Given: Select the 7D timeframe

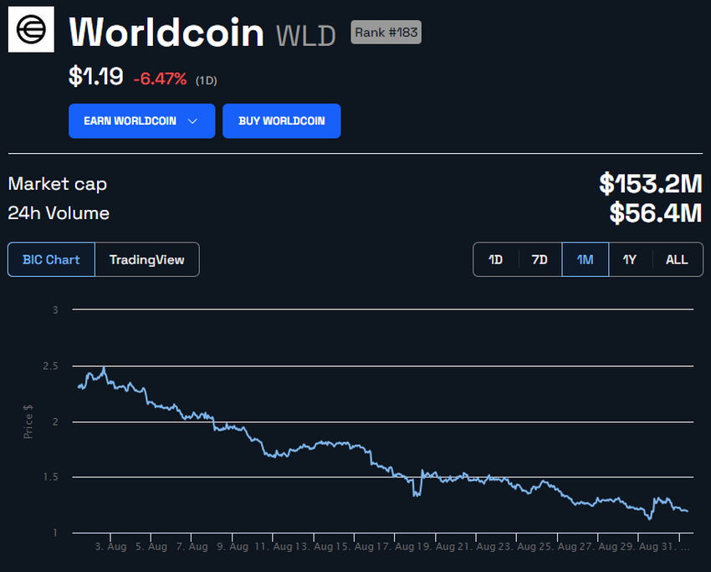Looking at the screenshot, I should [x=540, y=259].
